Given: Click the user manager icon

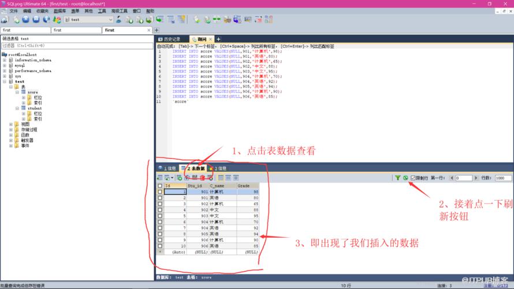Looking at the screenshot, I should [118, 20].
